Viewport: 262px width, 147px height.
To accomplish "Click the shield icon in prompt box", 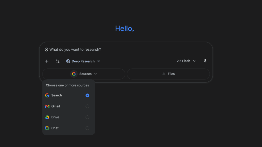I will 47,50.
